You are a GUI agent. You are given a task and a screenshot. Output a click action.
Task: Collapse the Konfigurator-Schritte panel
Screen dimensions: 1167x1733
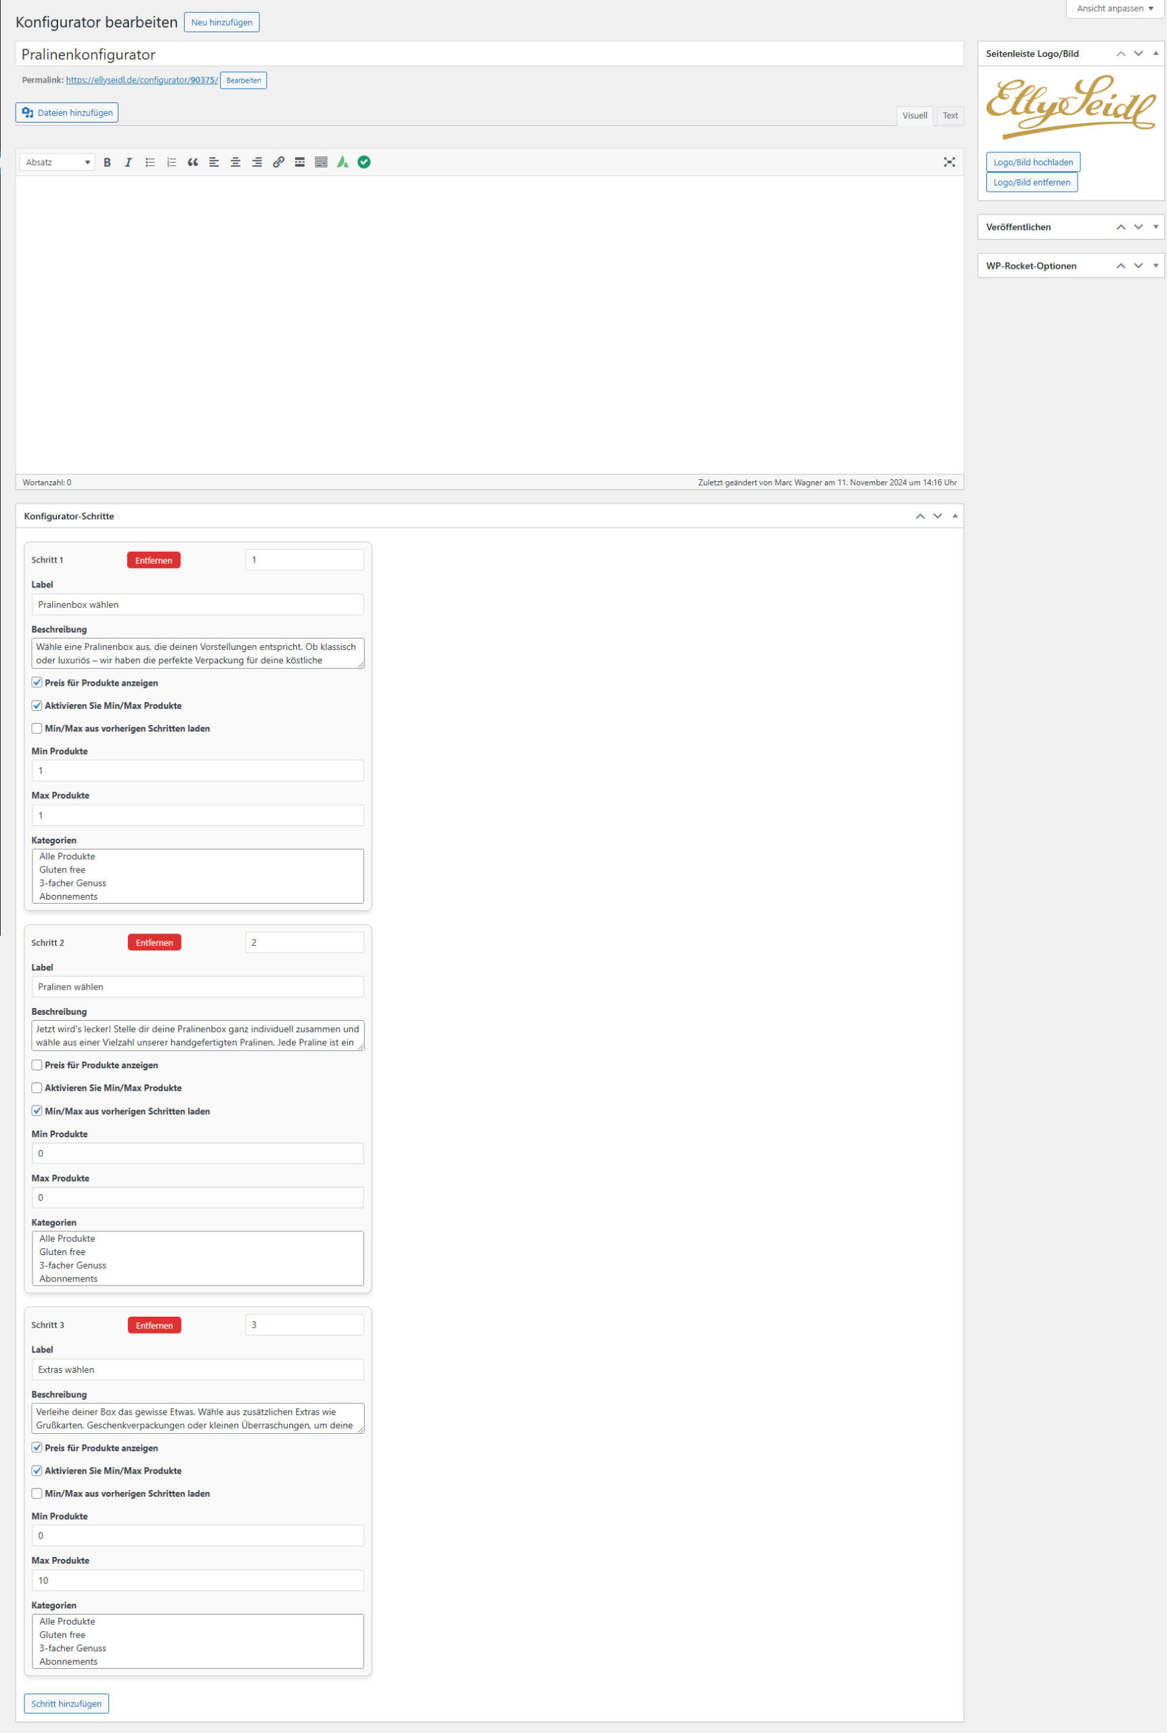pyautogui.click(x=956, y=517)
